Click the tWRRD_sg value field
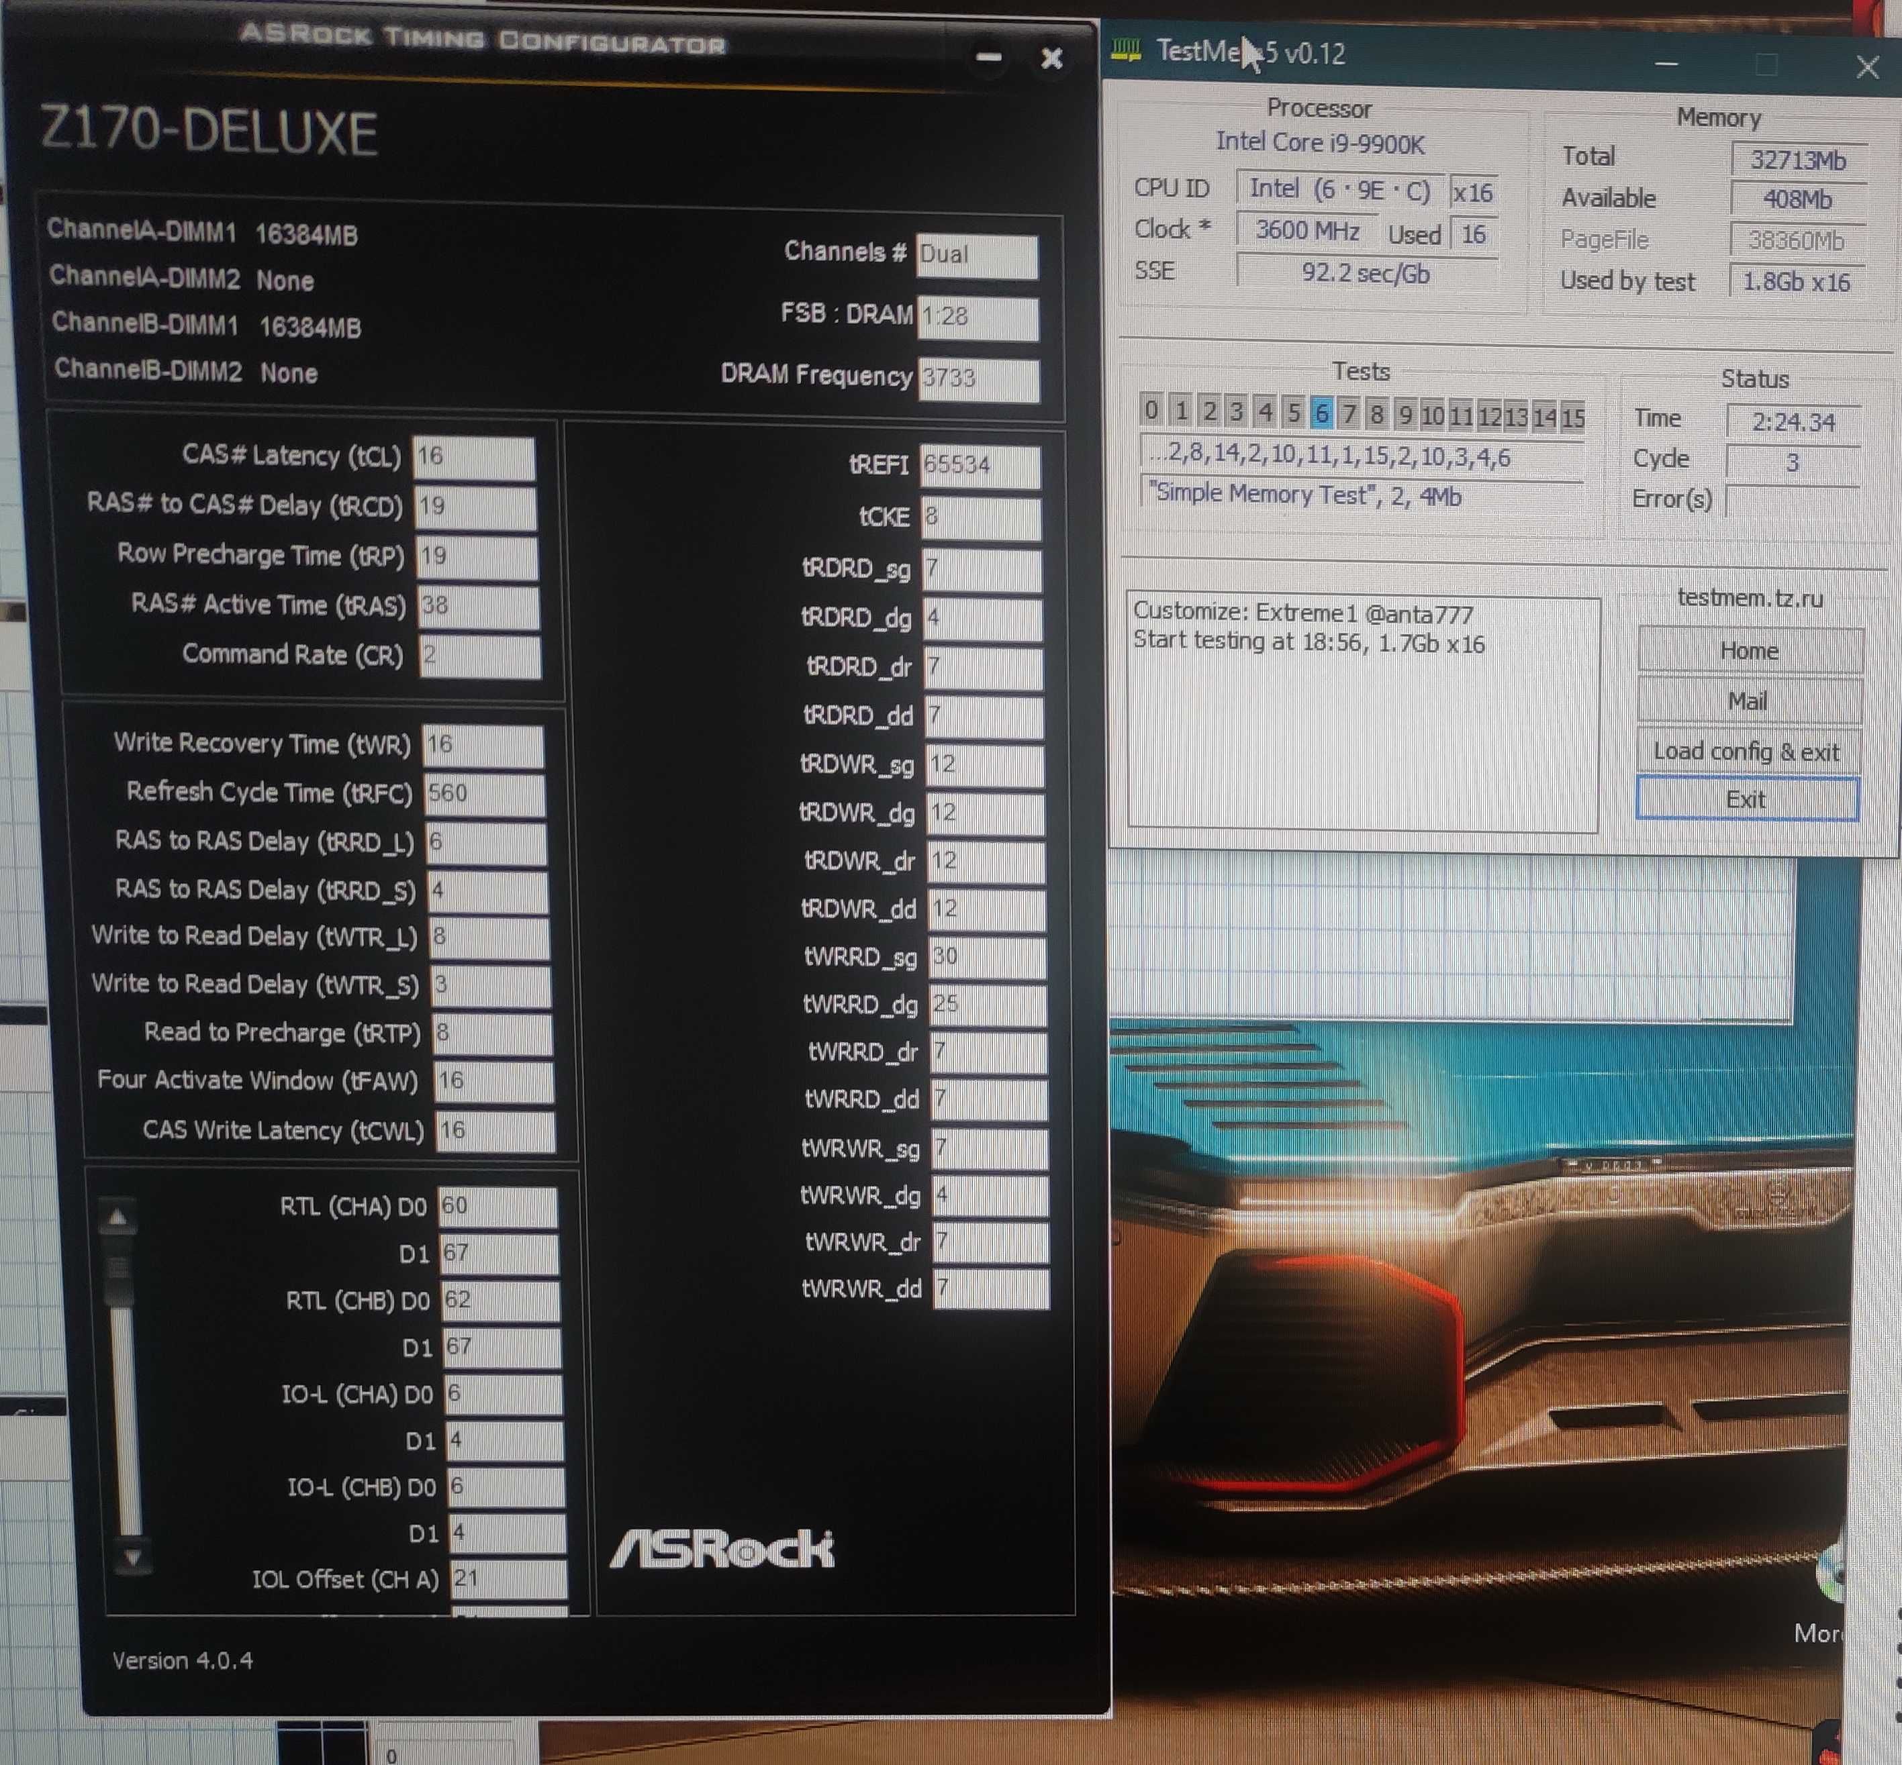 pos(988,958)
